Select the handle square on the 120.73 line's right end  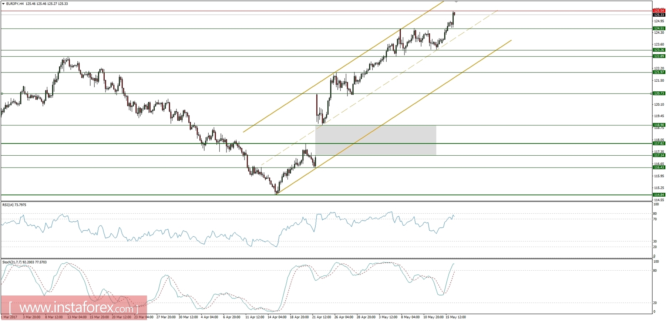(651, 94)
